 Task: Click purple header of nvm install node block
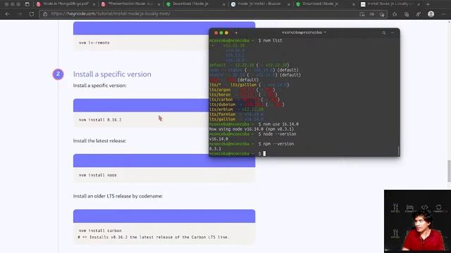pyautogui.click(x=164, y=160)
